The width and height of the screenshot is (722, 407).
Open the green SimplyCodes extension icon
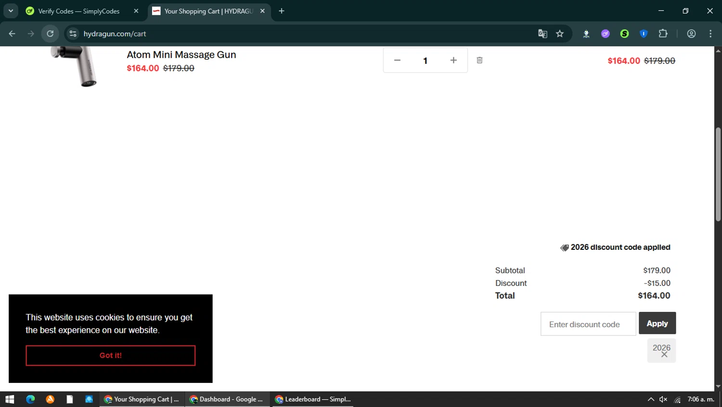(x=625, y=34)
